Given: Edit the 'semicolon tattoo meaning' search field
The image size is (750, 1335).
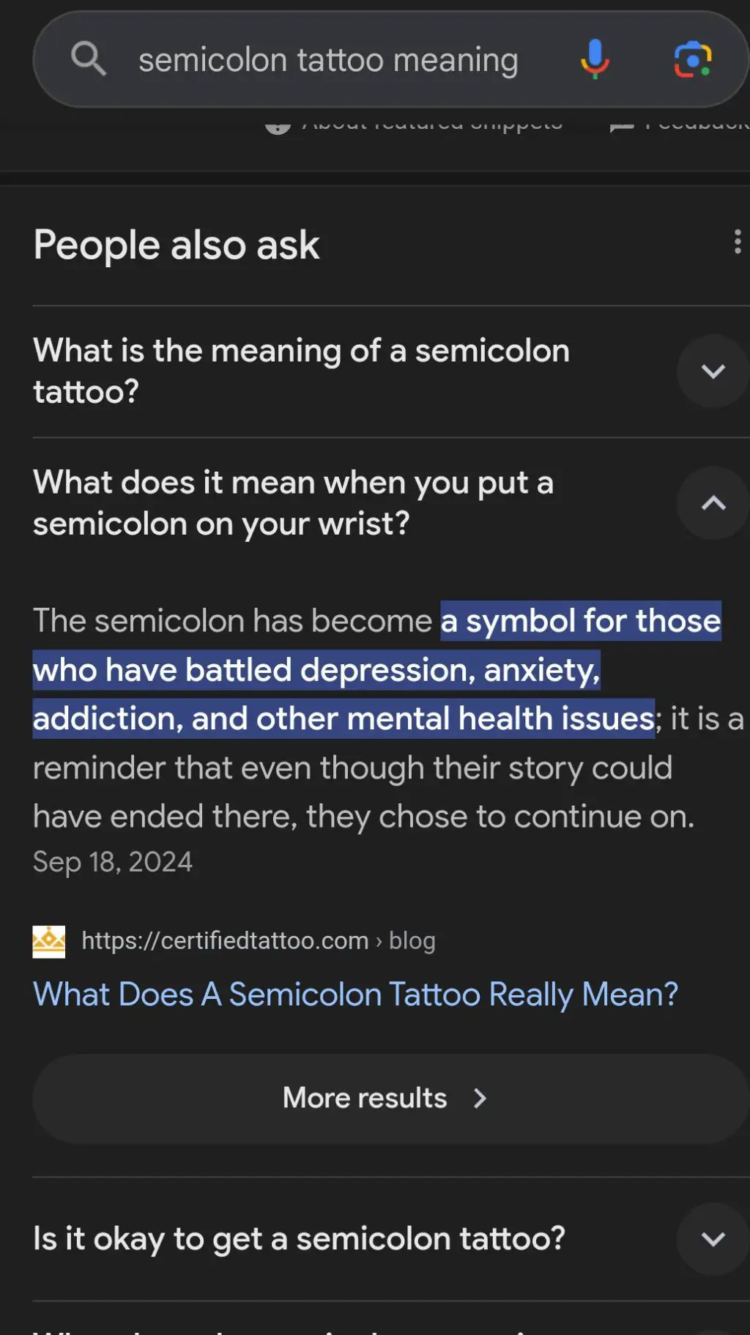Looking at the screenshot, I should 328,60.
